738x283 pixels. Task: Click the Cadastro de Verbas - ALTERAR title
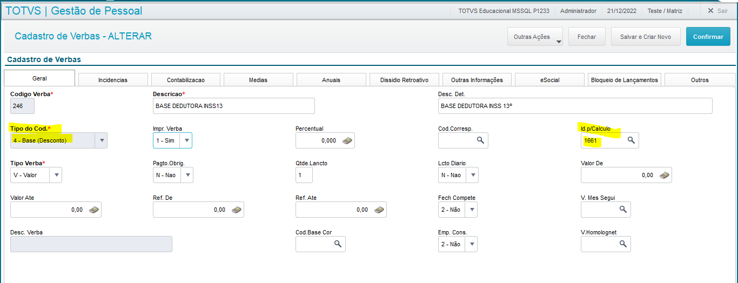(83, 36)
